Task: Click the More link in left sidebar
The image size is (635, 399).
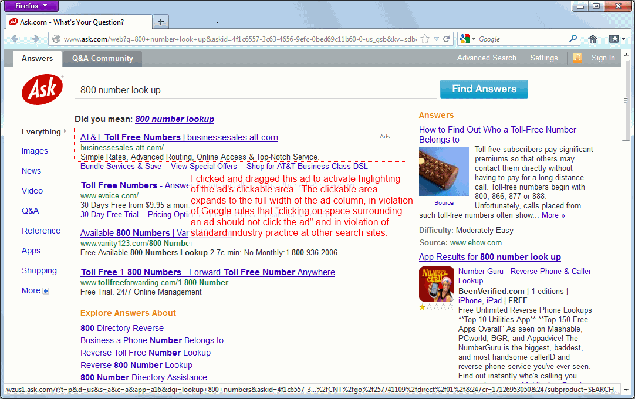Action: tap(31, 291)
